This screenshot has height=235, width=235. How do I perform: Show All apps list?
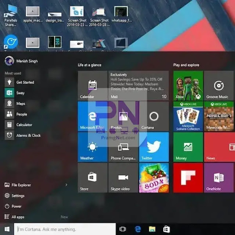point(14,217)
